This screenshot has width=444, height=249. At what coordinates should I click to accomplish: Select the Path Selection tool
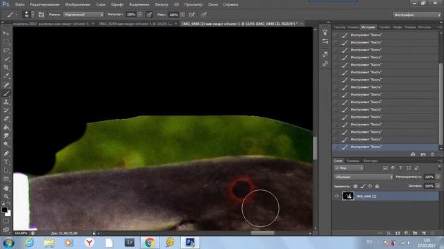(x=6, y=171)
